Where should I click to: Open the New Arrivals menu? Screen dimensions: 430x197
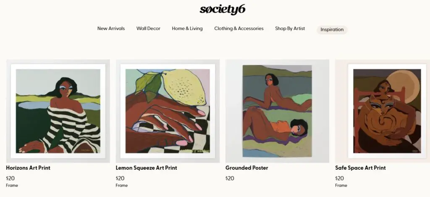pos(111,28)
